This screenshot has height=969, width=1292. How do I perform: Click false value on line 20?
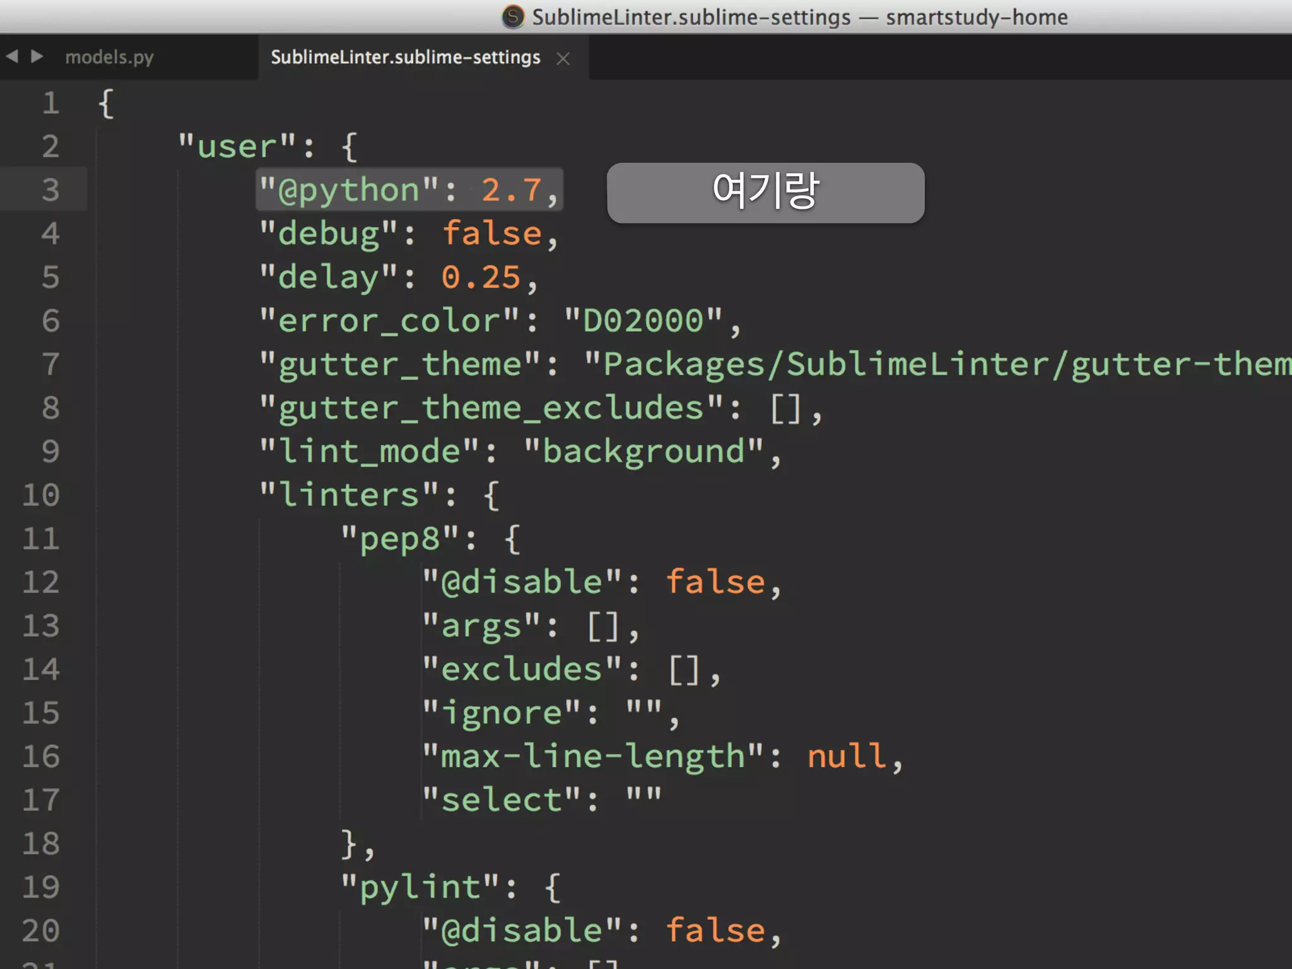715,931
